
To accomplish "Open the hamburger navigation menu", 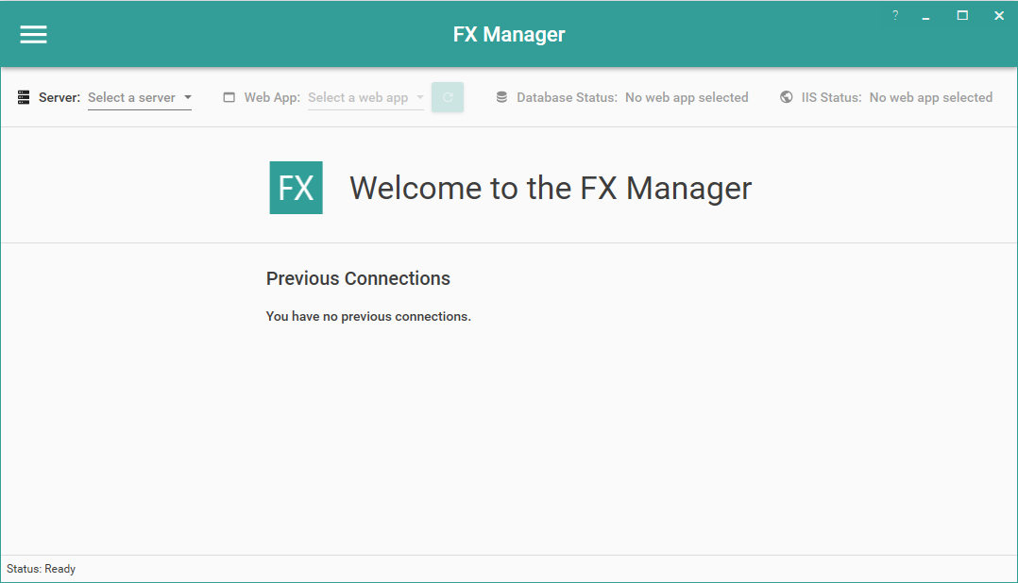I will [x=33, y=34].
